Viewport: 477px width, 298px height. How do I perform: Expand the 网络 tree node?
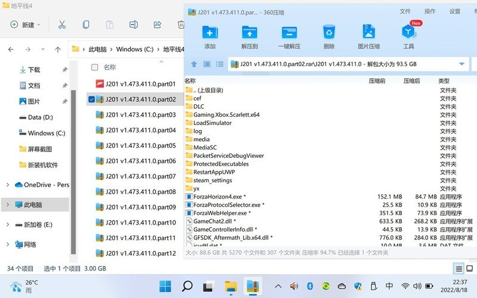click(x=8, y=244)
